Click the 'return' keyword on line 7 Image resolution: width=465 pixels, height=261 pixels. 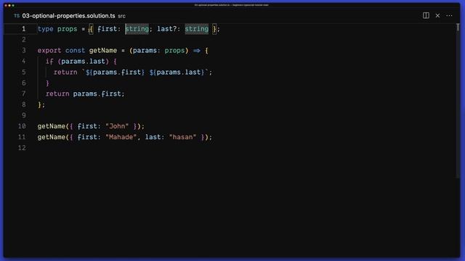57,94
